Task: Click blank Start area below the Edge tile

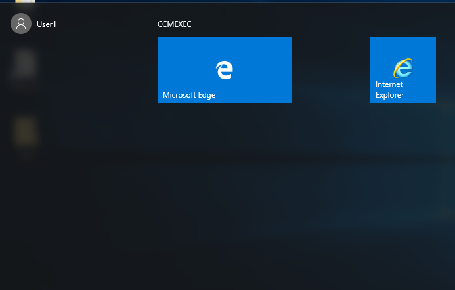Action: [224, 164]
